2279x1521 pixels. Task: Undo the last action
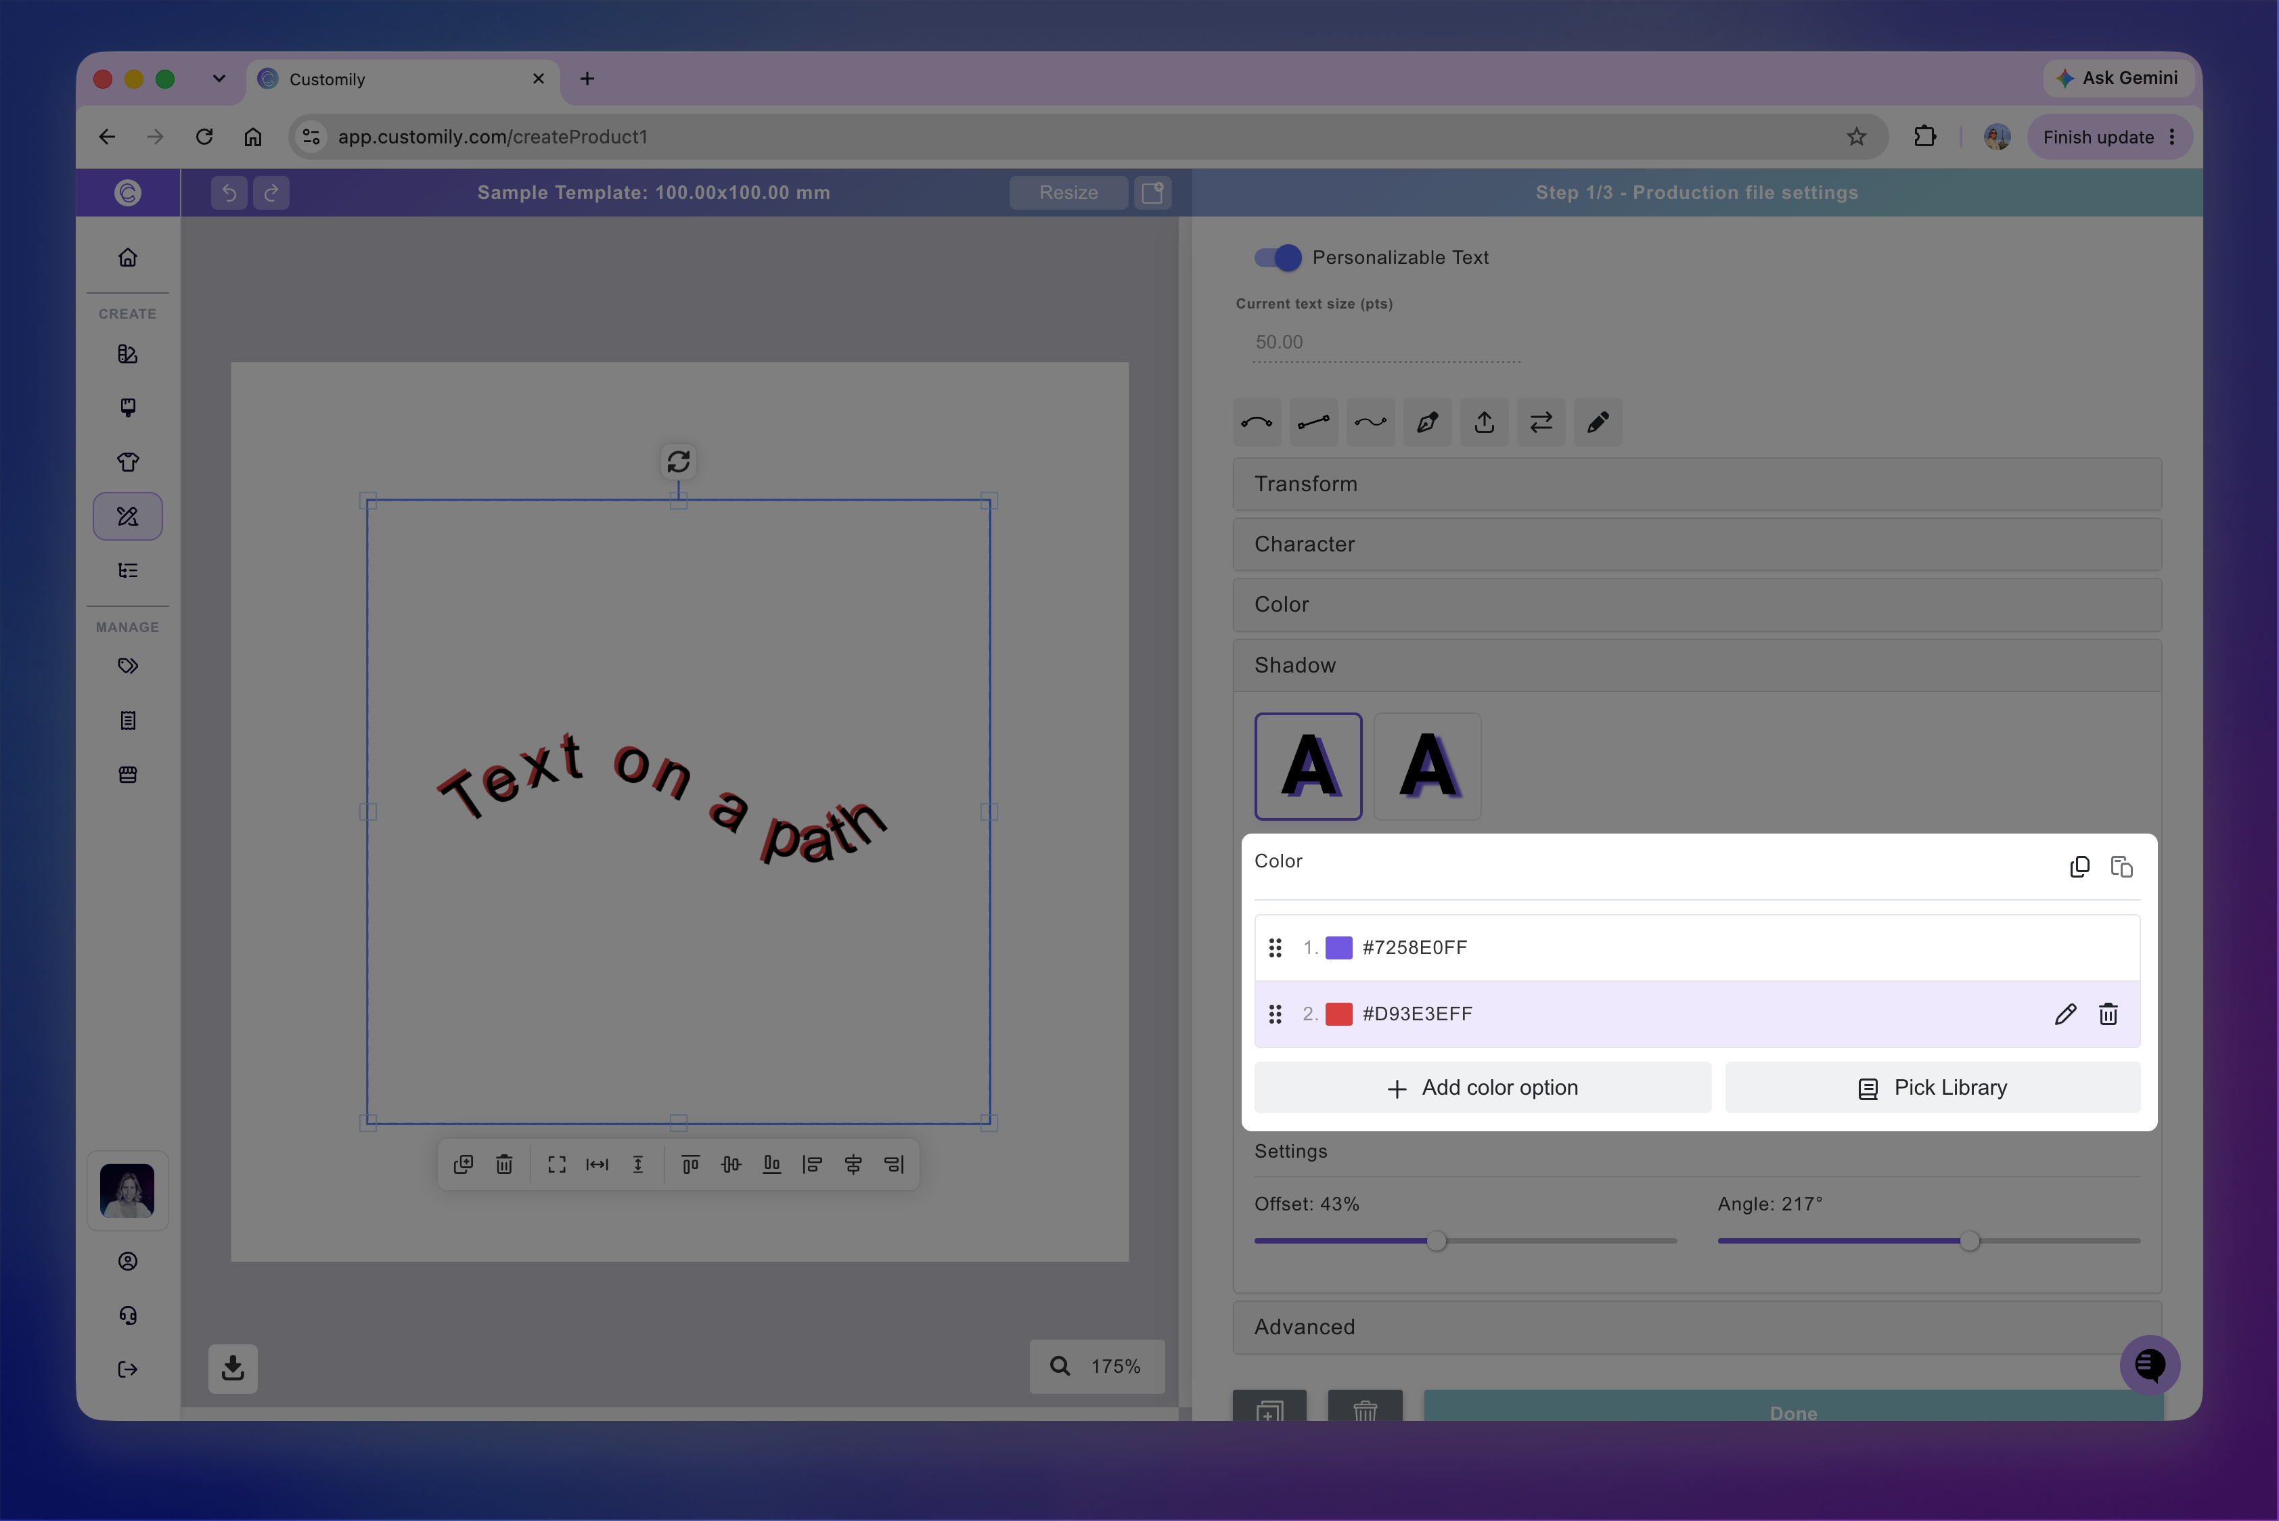pos(229,193)
